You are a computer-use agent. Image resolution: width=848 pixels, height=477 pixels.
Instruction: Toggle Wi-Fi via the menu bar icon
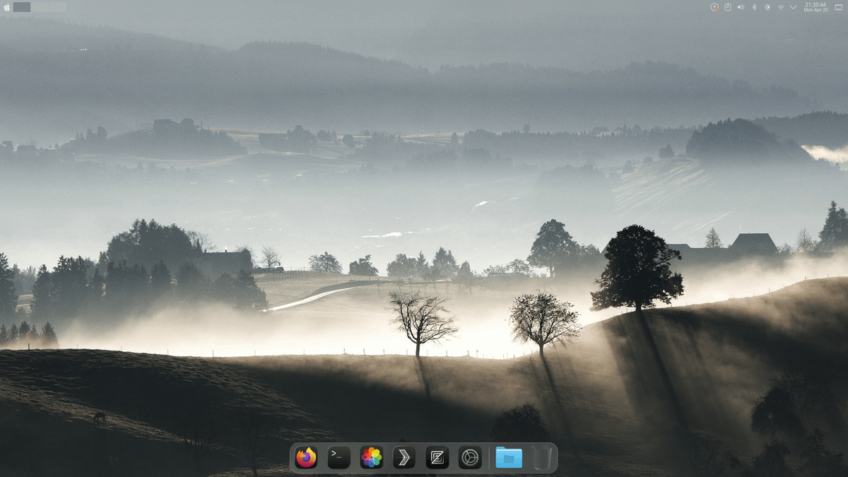click(x=780, y=7)
